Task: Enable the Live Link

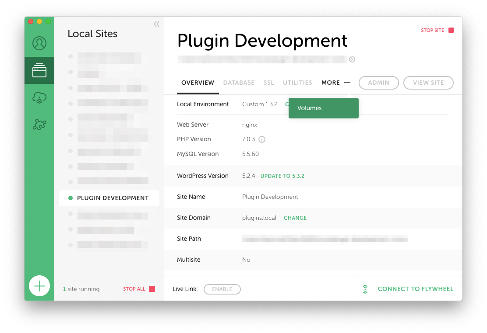Action: coord(222,289)
